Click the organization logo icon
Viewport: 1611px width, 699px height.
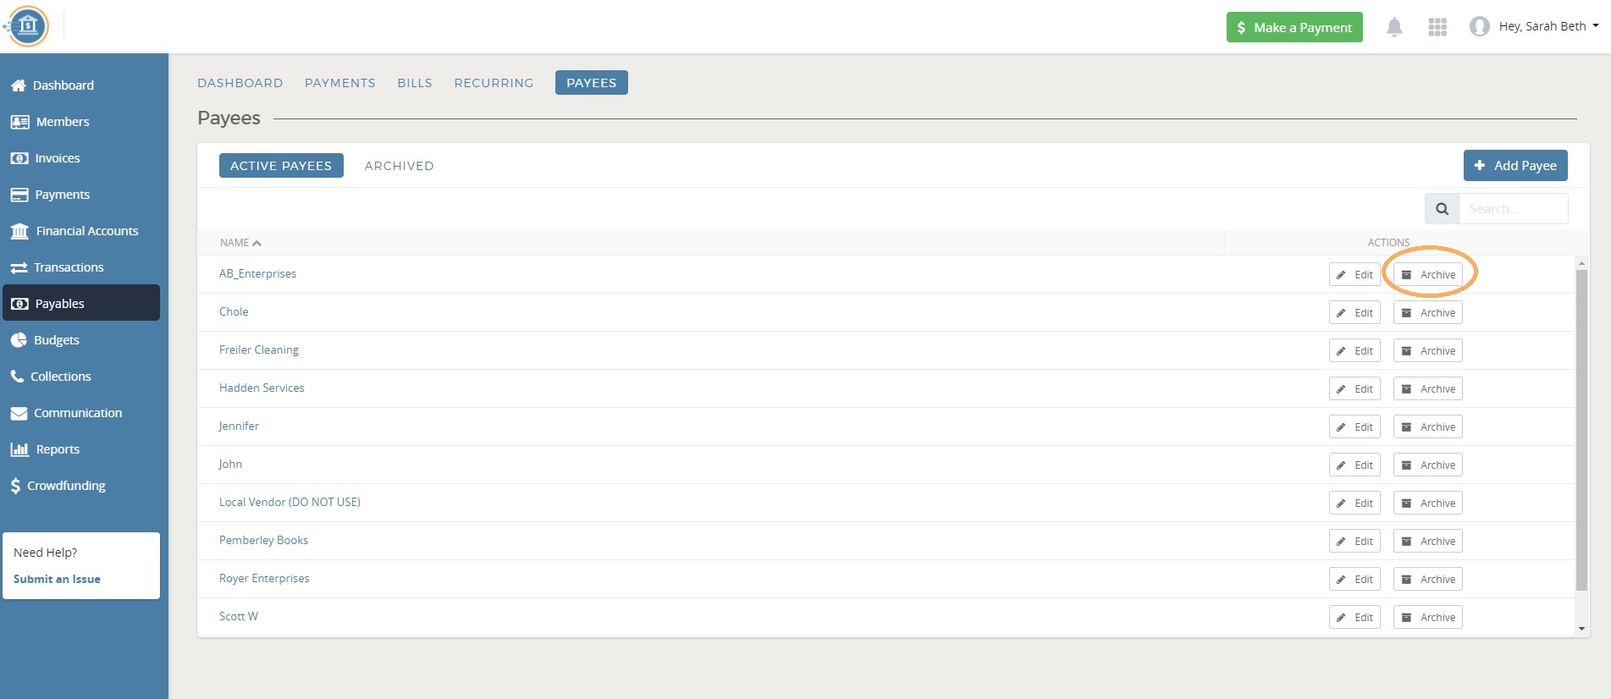click(28, 26)
